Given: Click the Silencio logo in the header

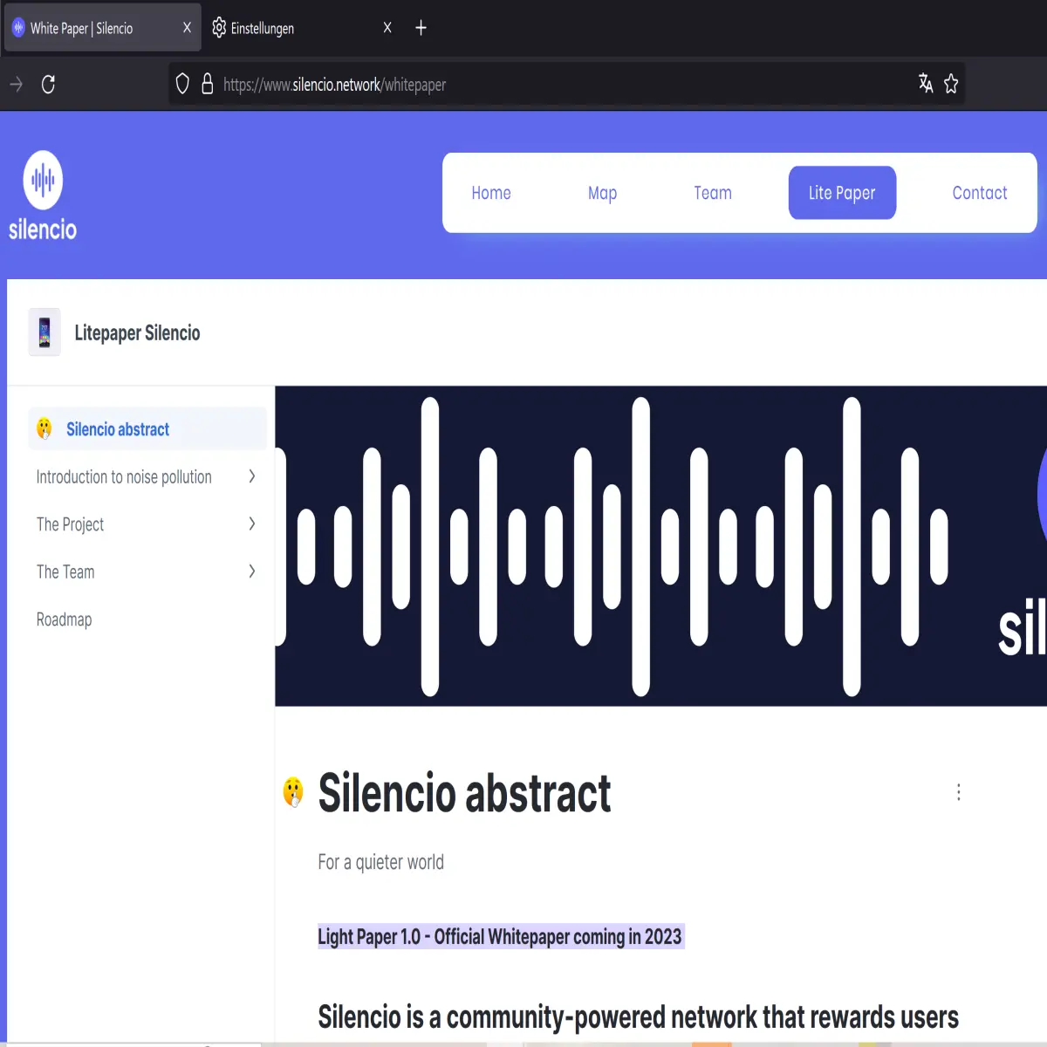Looking at the screenshot, I should coord(43,195).
